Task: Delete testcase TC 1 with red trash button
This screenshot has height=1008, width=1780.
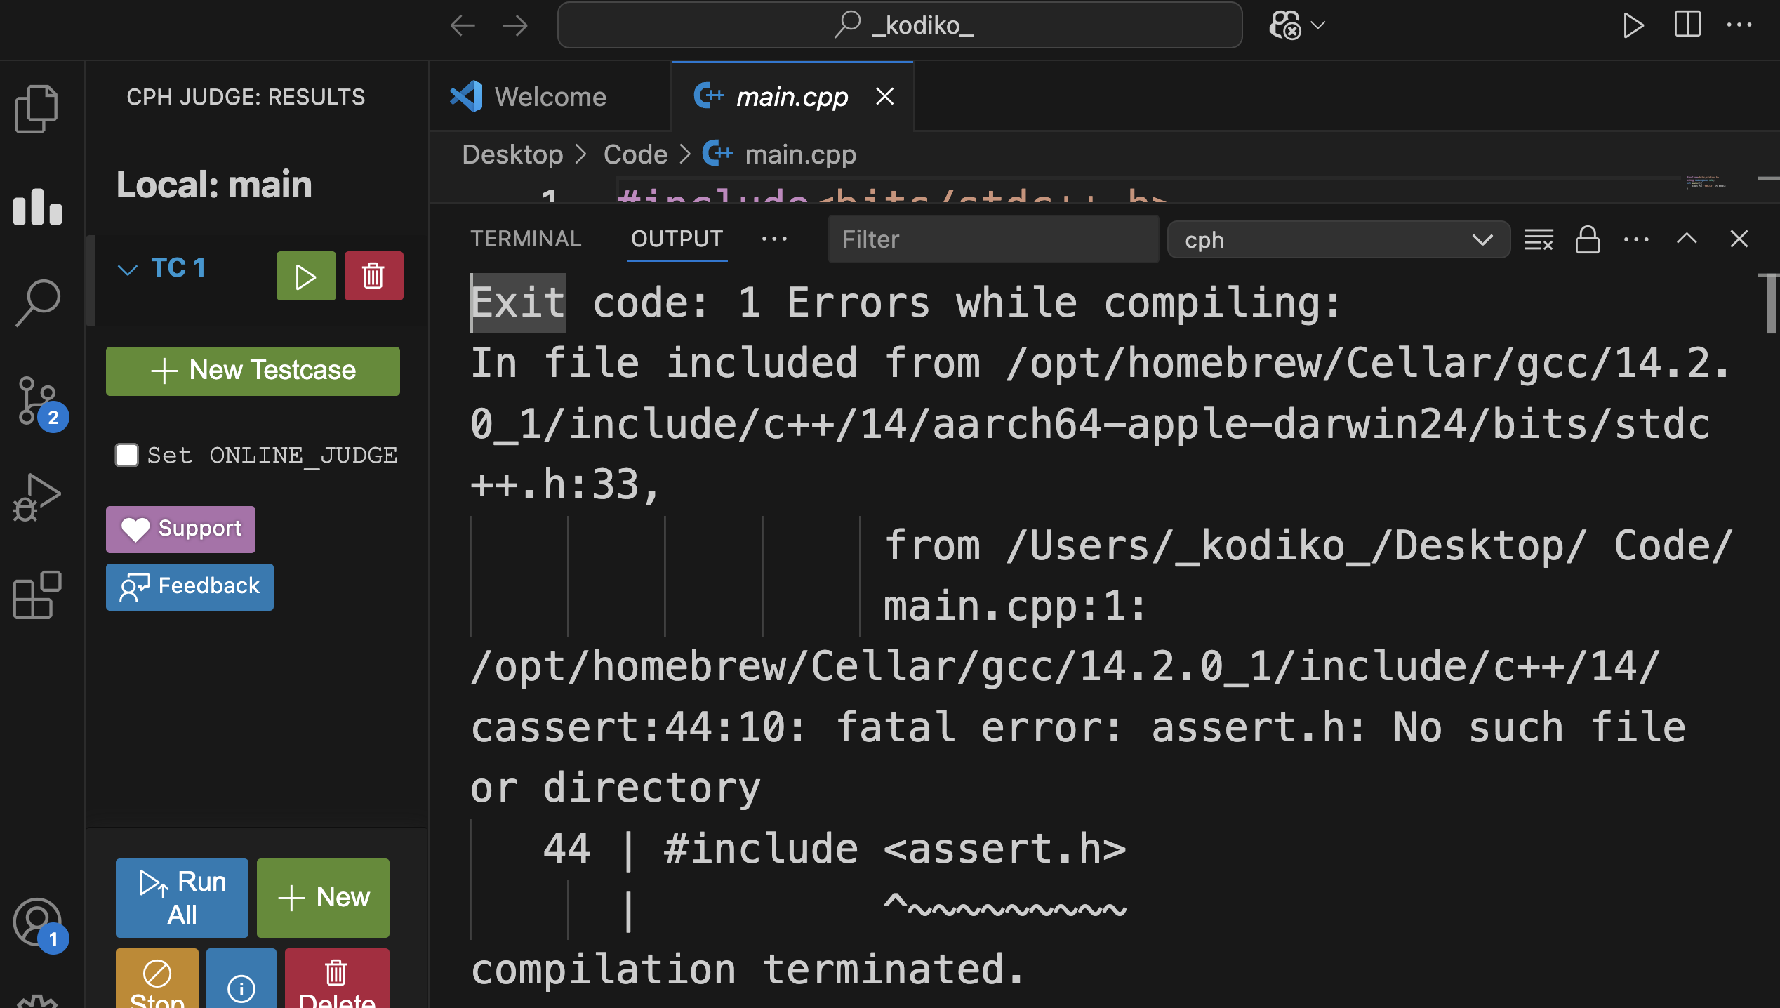Action: 373,276
